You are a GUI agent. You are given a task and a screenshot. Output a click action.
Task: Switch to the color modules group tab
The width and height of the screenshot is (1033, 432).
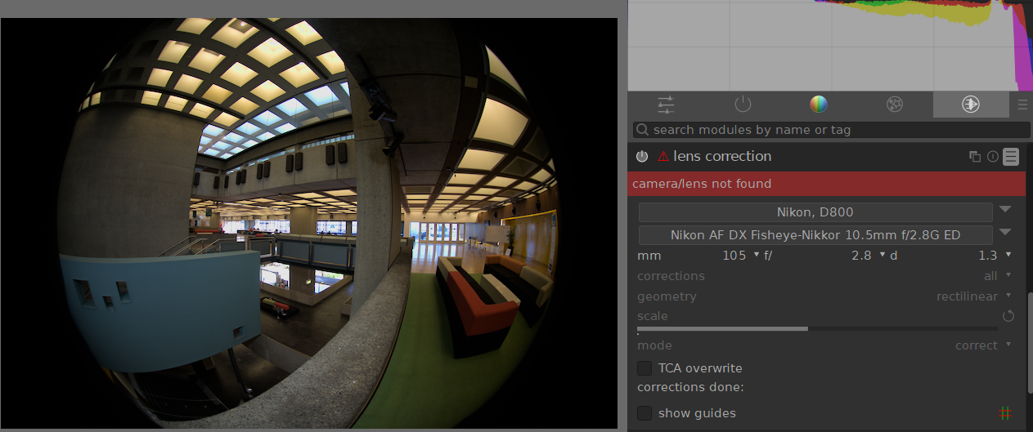(x=819, y=105)
